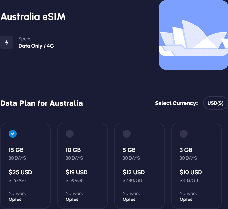Click the 5 GB plan title

(x=129, y=150)
